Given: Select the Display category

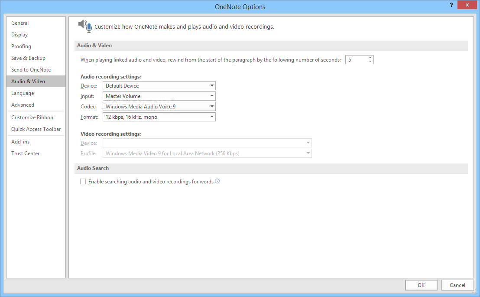Looking at the screenshot, I should click(36, 35).
